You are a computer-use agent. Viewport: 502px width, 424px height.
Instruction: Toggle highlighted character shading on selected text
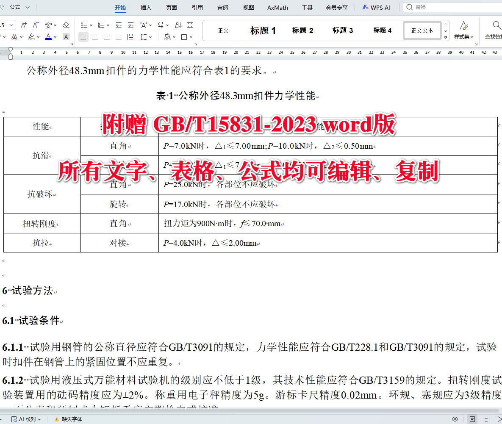pyautogui.click(x=66, y=37)
